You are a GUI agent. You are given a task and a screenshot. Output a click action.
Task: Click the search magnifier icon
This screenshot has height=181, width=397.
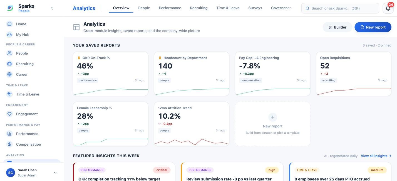click(x=307, y=8)
